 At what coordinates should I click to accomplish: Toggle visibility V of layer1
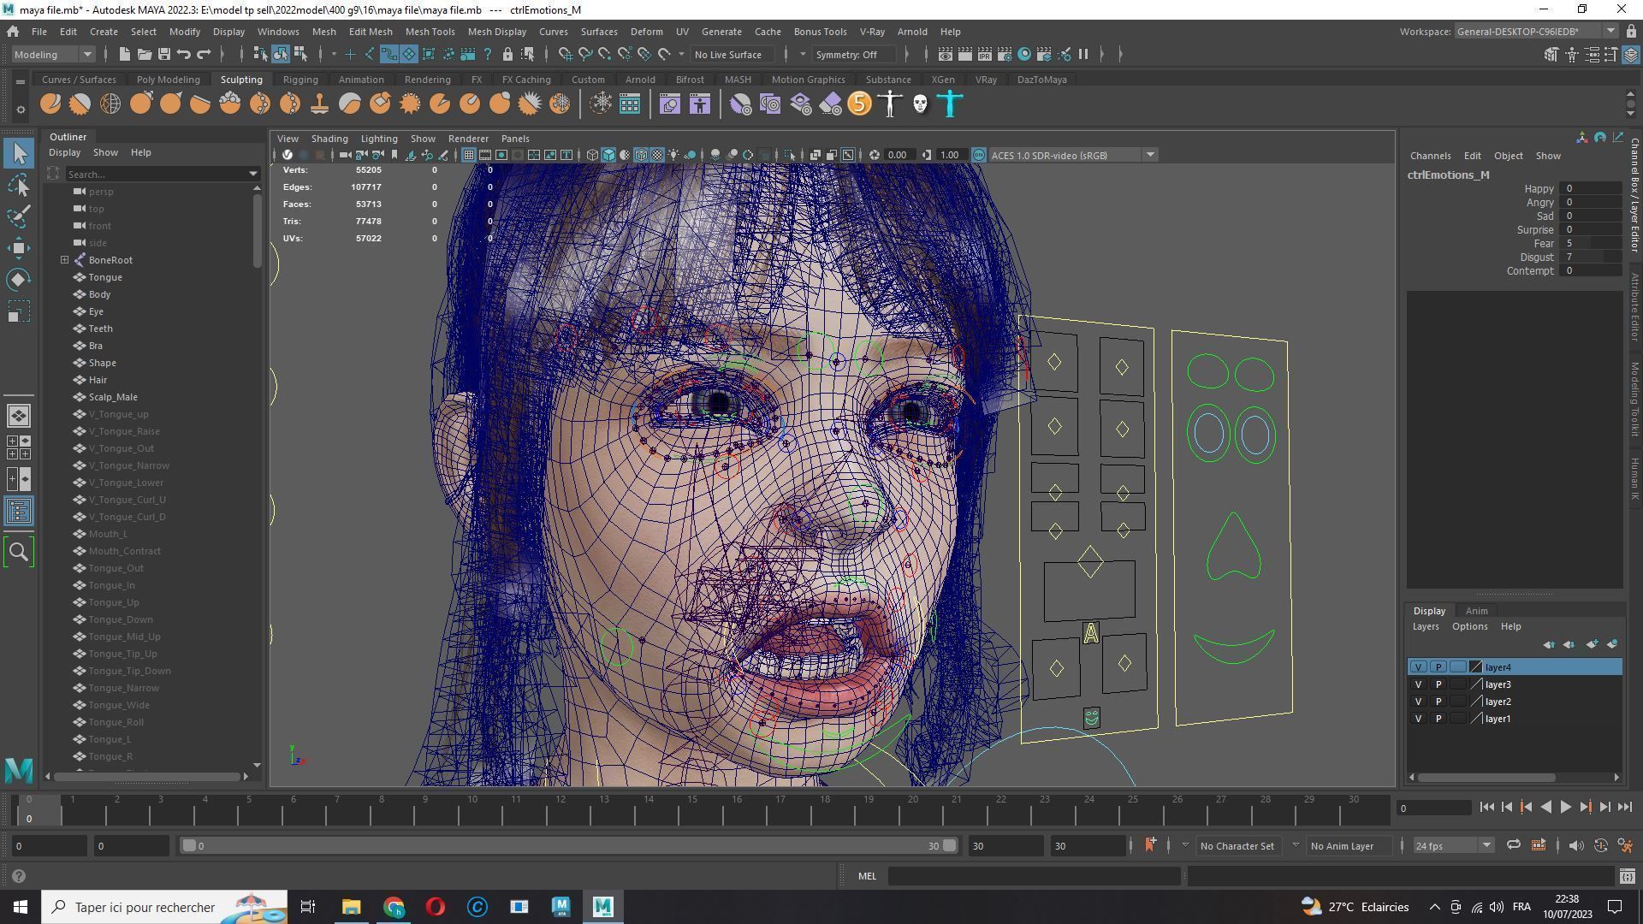pyautogui.click(x=1418, y=719)
